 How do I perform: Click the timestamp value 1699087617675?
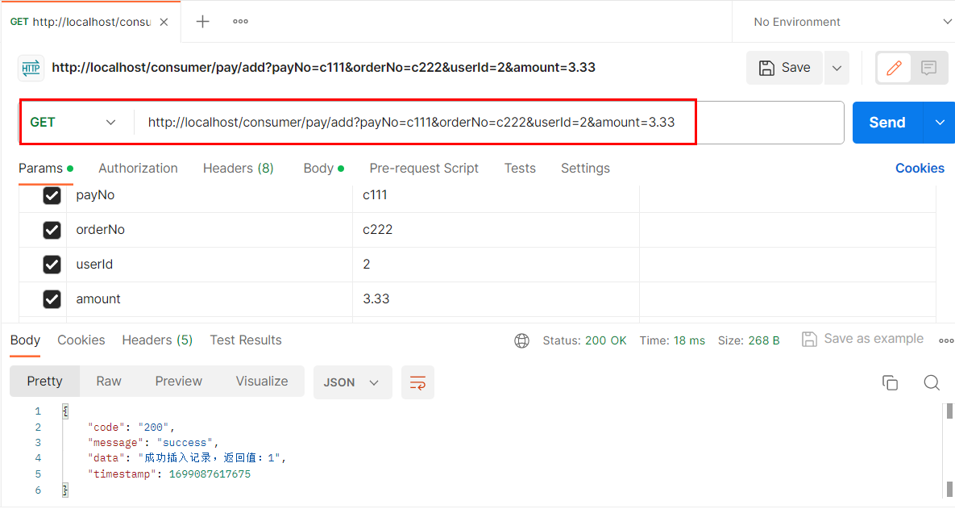(x=210, y=474)
